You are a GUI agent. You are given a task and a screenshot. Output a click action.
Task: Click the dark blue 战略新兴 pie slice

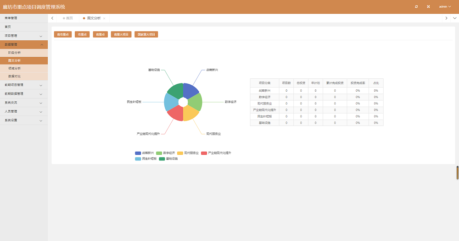[x=190, y=91]
